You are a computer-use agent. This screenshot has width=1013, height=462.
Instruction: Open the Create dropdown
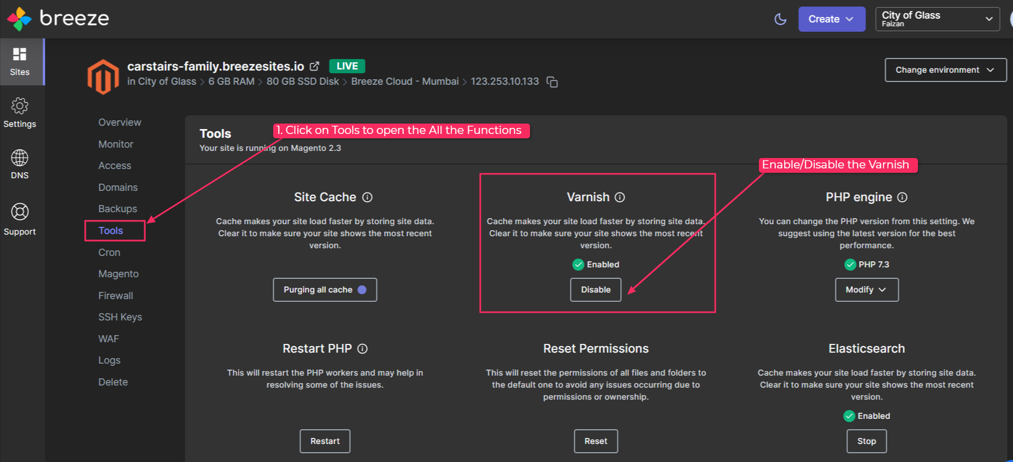(832, 19)
